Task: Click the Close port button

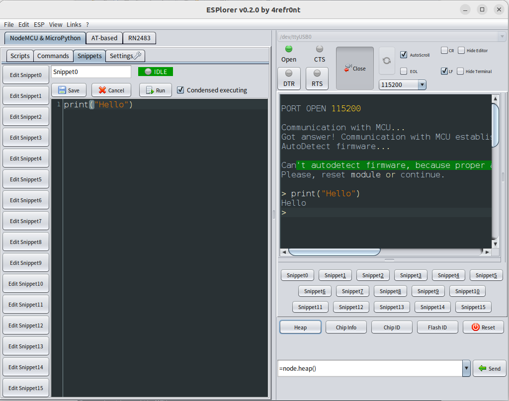Action: pyautogui.click(x=354, y=69)
